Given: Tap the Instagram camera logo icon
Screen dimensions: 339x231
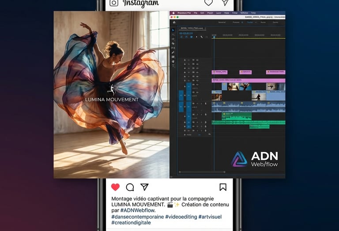Looking at the screenshot, I should click(x=114, y=3).
